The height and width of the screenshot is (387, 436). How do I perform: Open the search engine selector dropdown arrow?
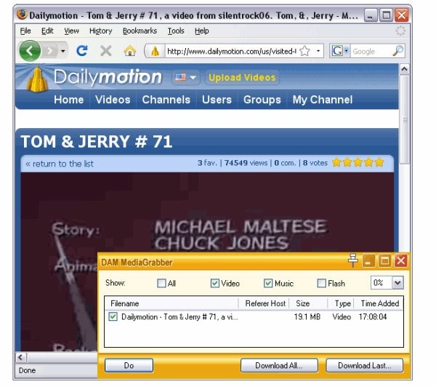(346, 51)
